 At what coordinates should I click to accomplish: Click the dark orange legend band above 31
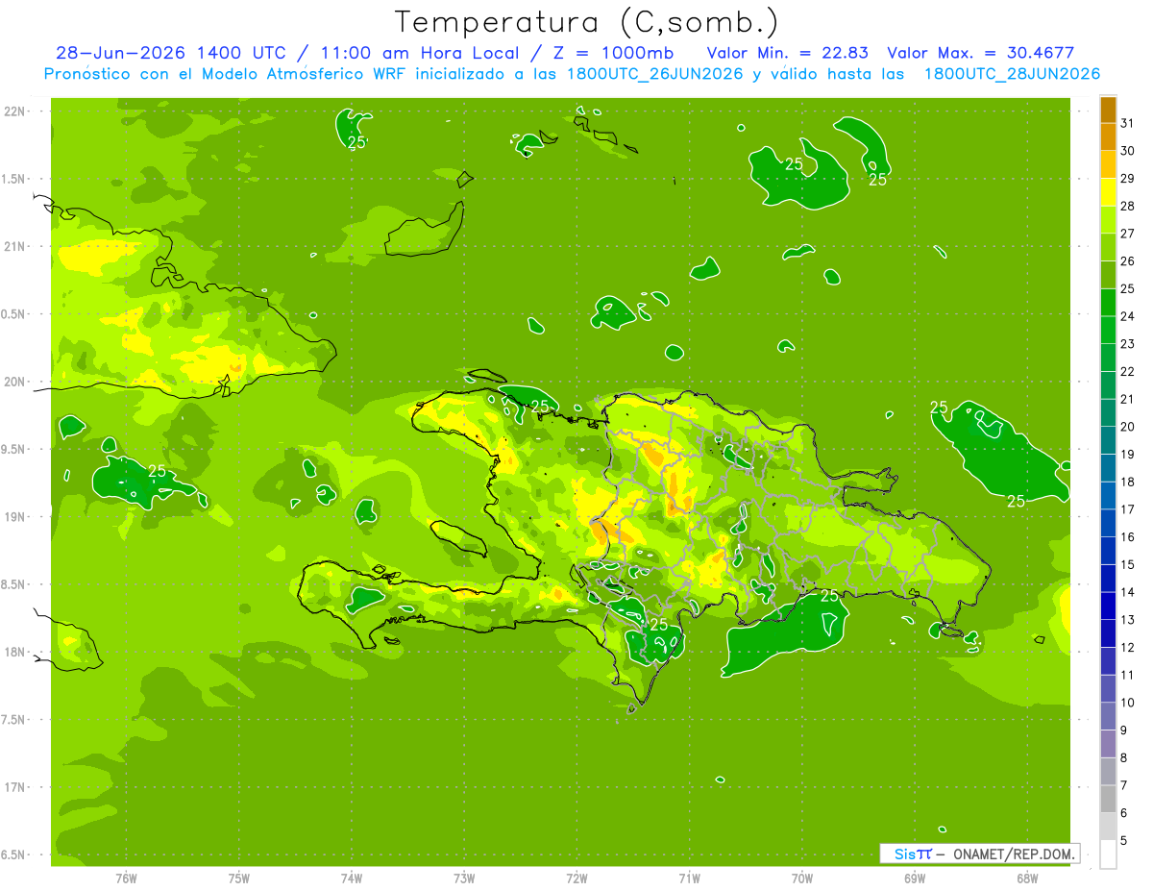tap(1108, 109)
